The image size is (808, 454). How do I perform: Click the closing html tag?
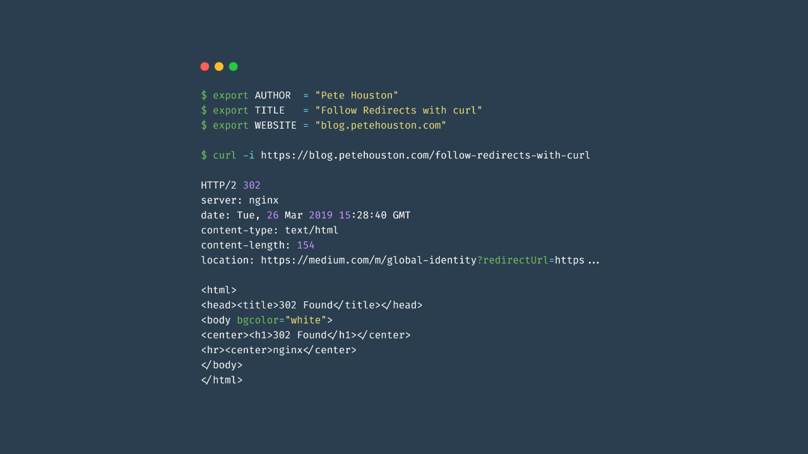[222, 380]
